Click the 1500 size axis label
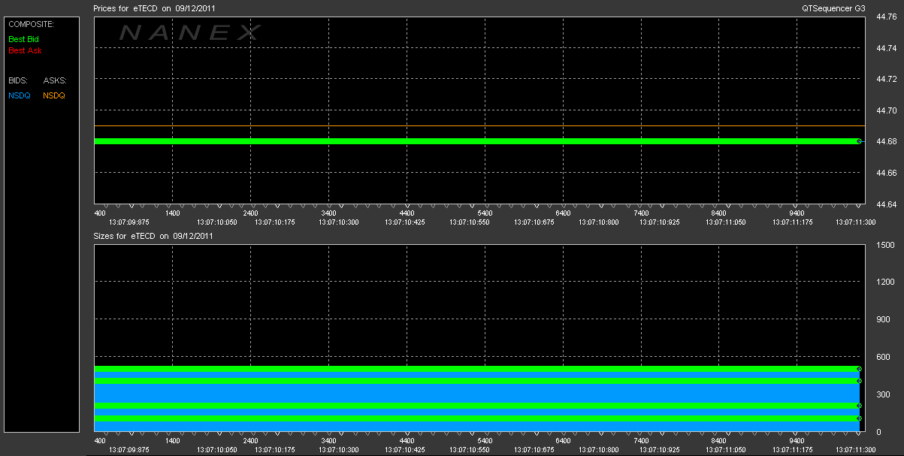Viewport: 904px width, 456px height. point(884,245)
